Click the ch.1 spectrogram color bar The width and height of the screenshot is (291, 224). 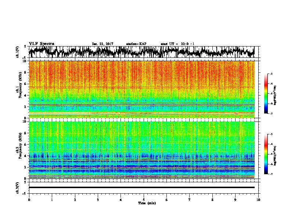click(266, 94)
